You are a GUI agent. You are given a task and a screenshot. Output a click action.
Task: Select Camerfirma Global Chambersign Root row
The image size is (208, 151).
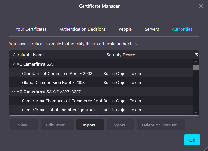pos(101,110)
